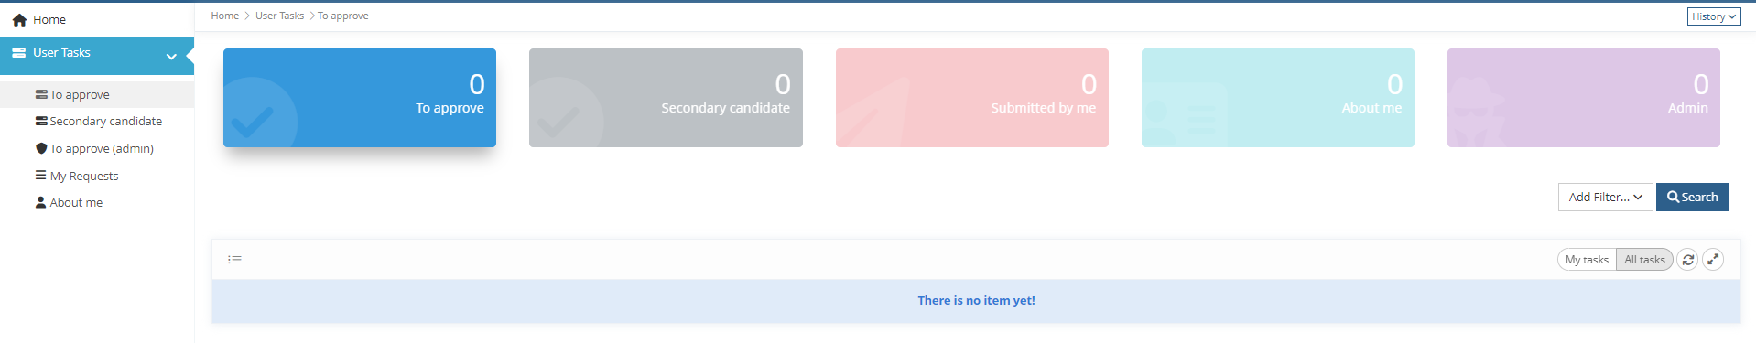Click the list icon beside My Requests
This screenshot has height=343, width=1756.
tap(41, 175)
